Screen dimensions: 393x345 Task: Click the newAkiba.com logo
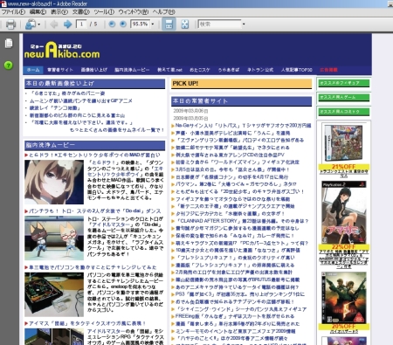click(62, 50)
